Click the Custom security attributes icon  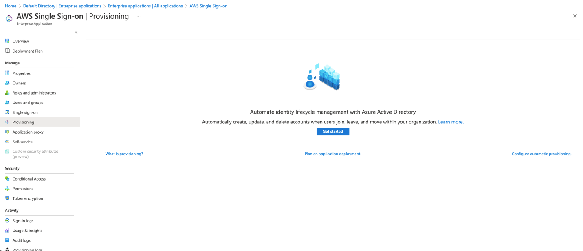(x=7, y=152)
